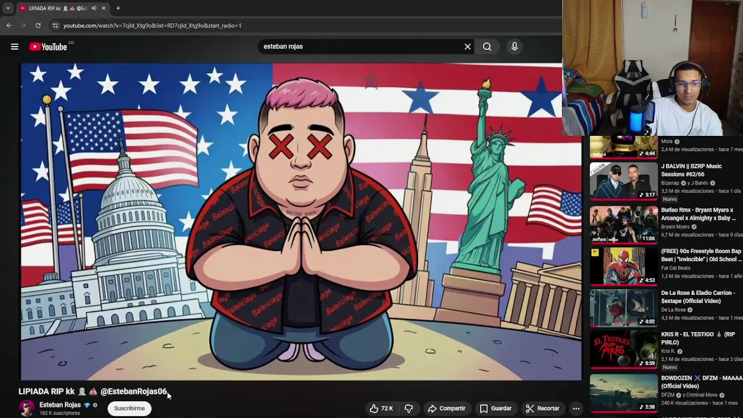Select the LIPIADA RIP kk browser tab
The width and height of the screenshot is (743, 418).
click(x=62, y=8)
